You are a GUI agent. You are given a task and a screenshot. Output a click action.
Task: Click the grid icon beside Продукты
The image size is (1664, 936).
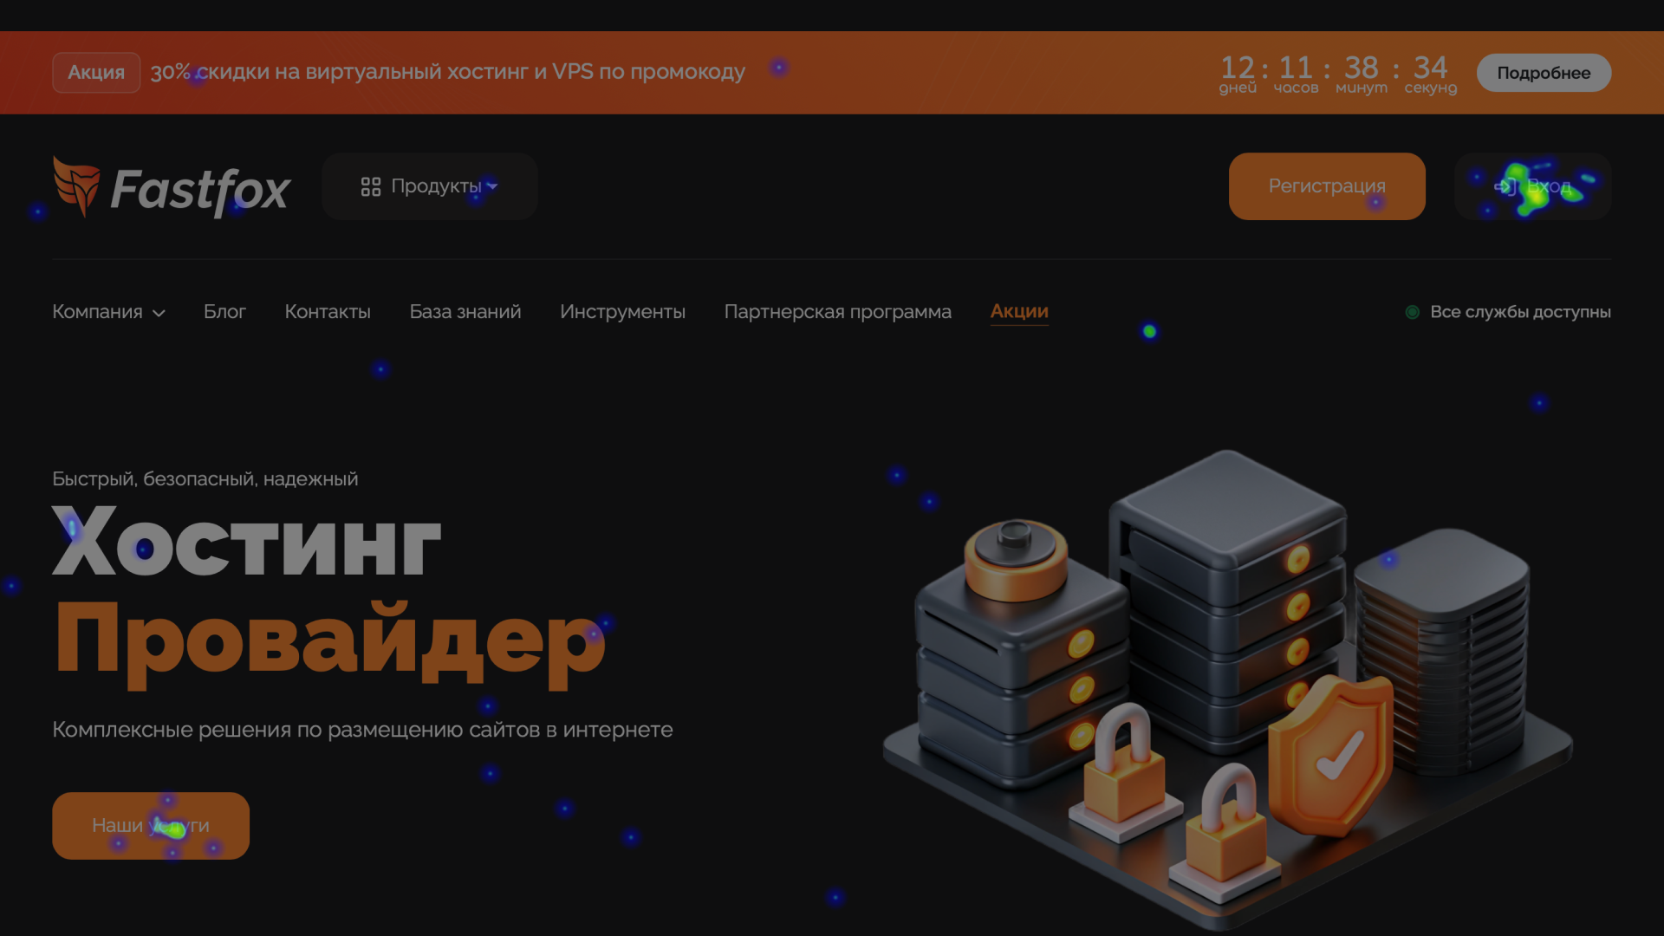[371, 186]
